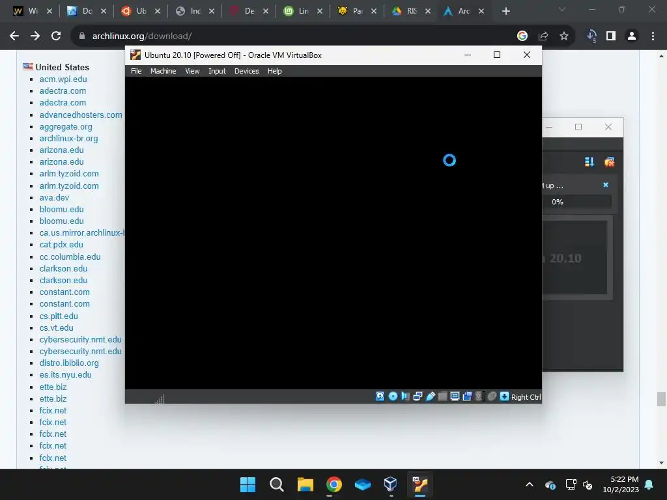The width and height of the screenshot is (667, 500).
Task: Click the grey shared folders icon in status bar
Action: coord(442,396)
